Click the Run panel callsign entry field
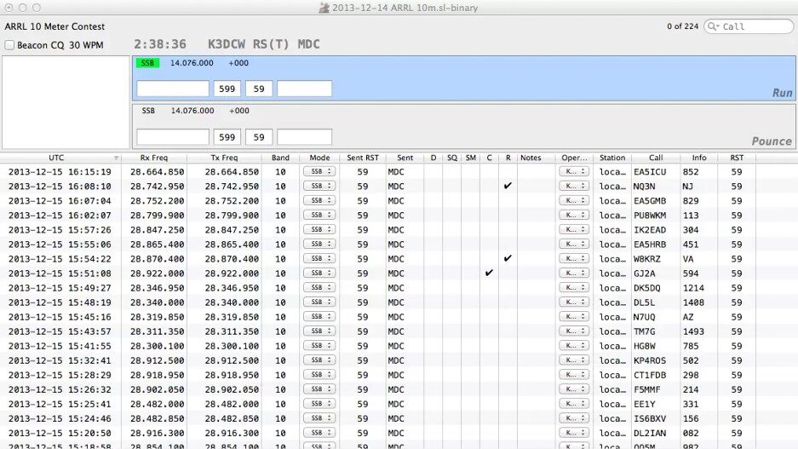Viewport: 798px width, 449px height. [172, 89]
